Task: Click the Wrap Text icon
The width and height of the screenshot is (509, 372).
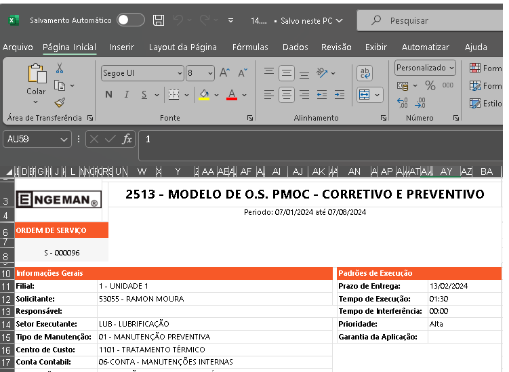Action: pyautogui.click(x=365, y=73)
